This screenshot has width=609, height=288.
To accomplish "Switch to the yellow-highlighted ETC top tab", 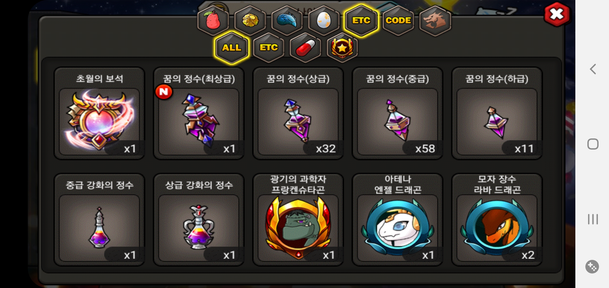I will coord(361,21).
